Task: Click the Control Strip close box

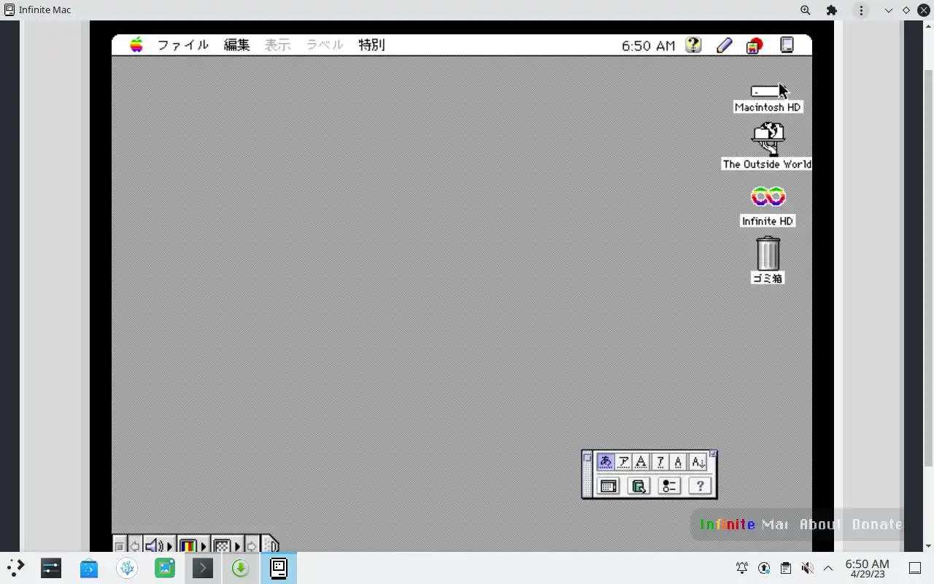Action: tap(120, 546)
